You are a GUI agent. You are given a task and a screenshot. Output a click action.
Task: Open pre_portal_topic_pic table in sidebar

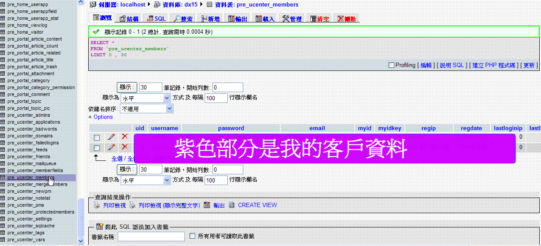pyautogui.click(x=29, y=108)
